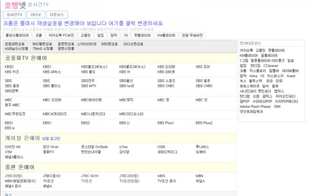The width and height of the screenshot is (313, 196).
Task: Open the 원주 MBC channel
Action: point(12,105)
